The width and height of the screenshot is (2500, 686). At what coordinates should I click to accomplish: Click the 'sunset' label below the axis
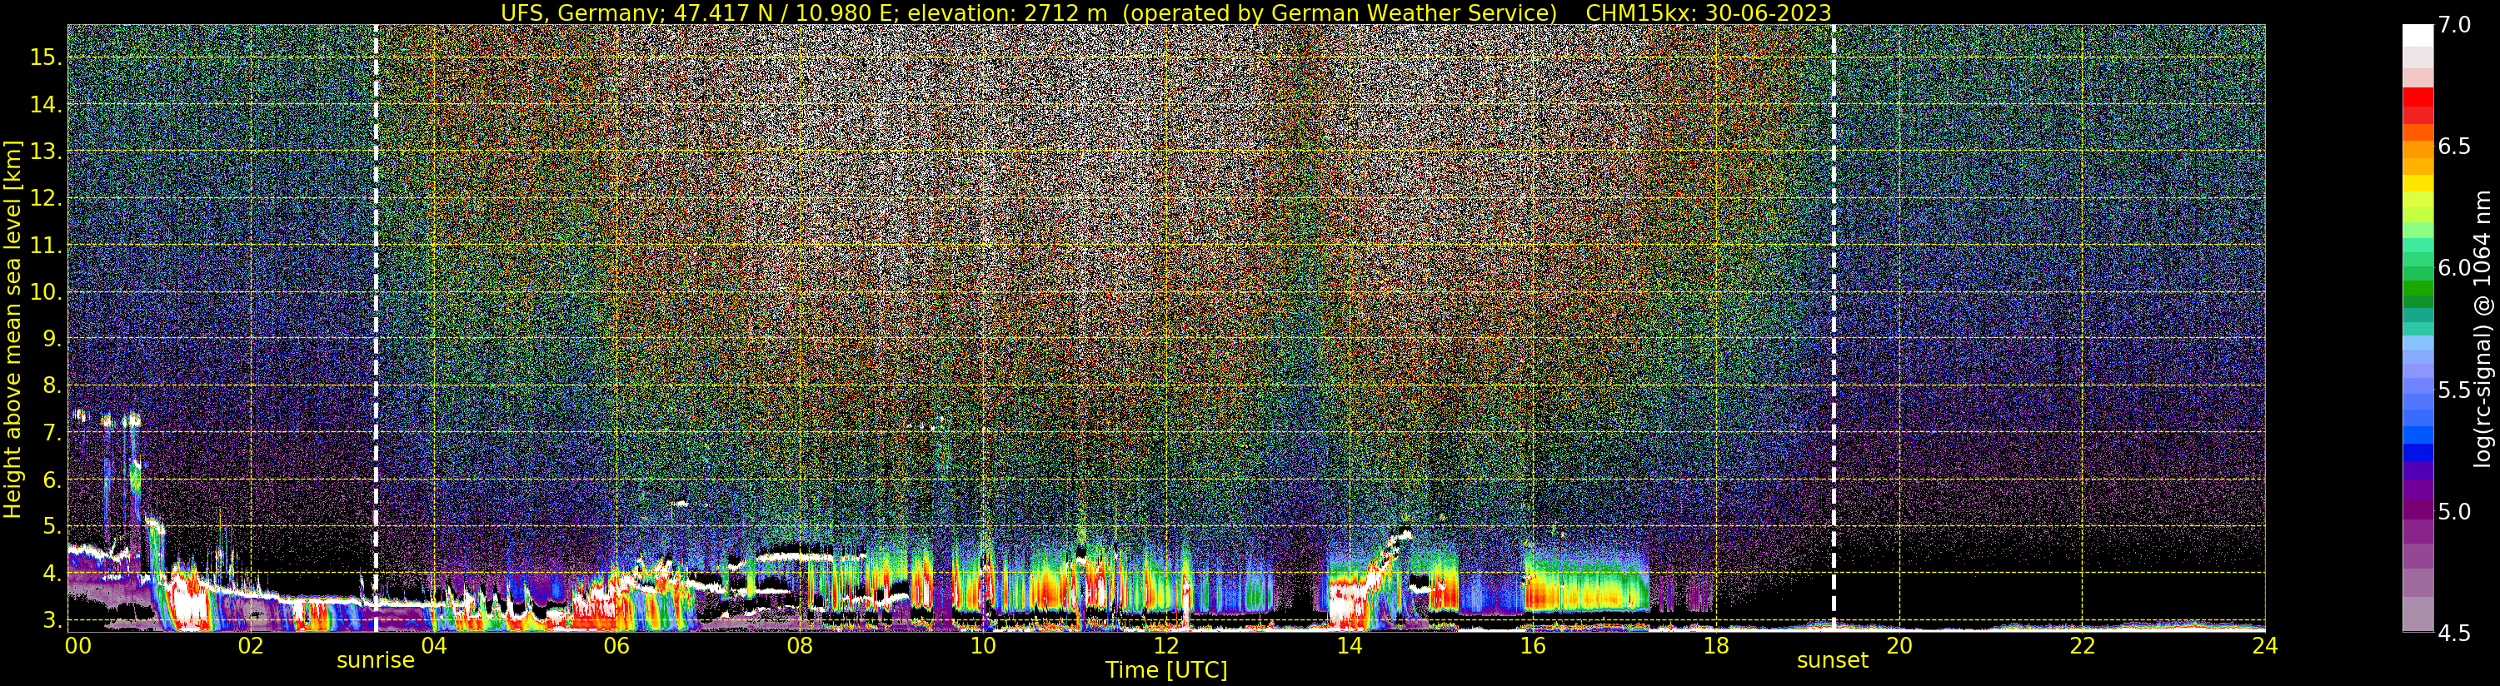pos(1832,661)
